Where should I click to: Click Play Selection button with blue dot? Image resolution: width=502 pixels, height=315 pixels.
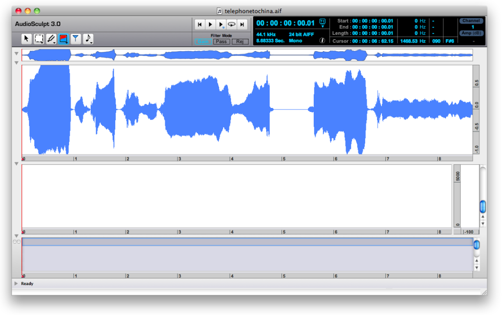tap(221, 24)
